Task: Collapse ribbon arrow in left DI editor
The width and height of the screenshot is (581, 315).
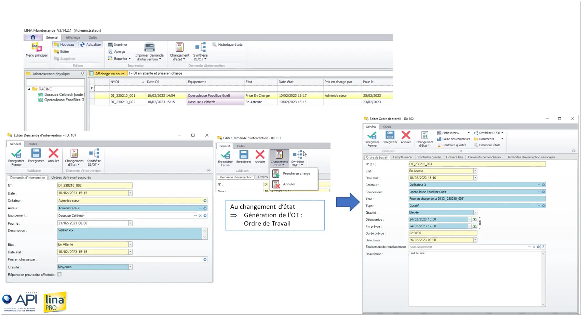Action: [208, 170]
